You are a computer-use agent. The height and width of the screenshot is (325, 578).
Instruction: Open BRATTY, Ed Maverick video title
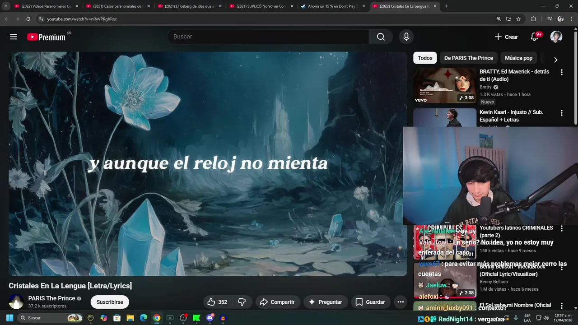pos(514,75)
